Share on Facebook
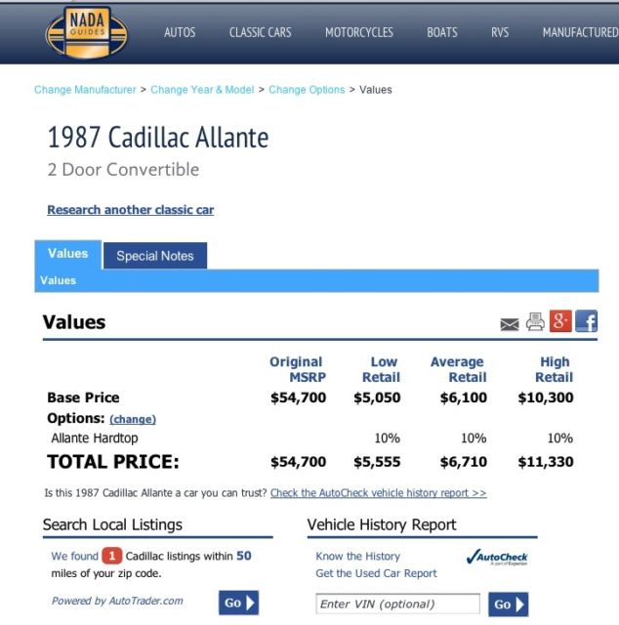The width and height of the screenshot is (619, 625). pos(586,321)
